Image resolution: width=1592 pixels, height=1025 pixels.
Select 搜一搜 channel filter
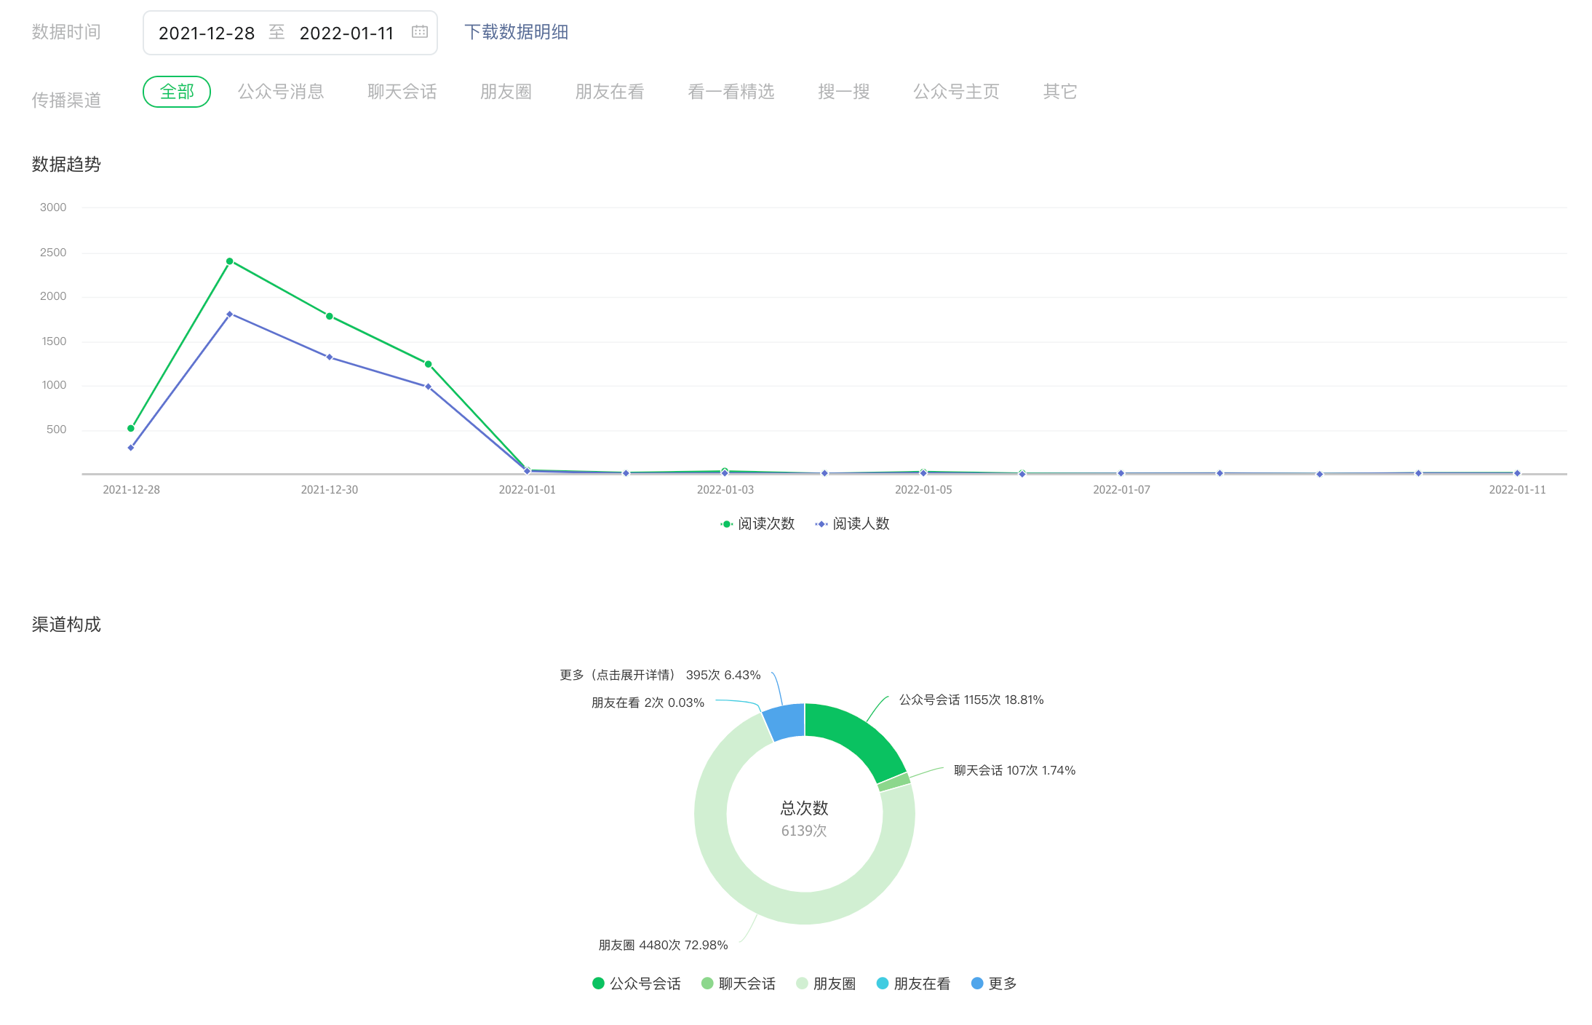tap(843, 92)
